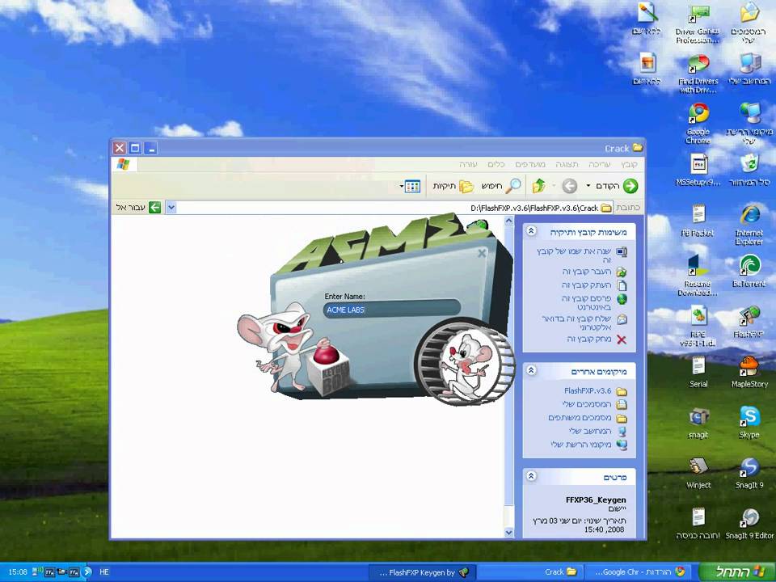This screenshot has height=582, width=776.
Task: Open Resume Download desktop icon
Action: (x=698, y=275)
